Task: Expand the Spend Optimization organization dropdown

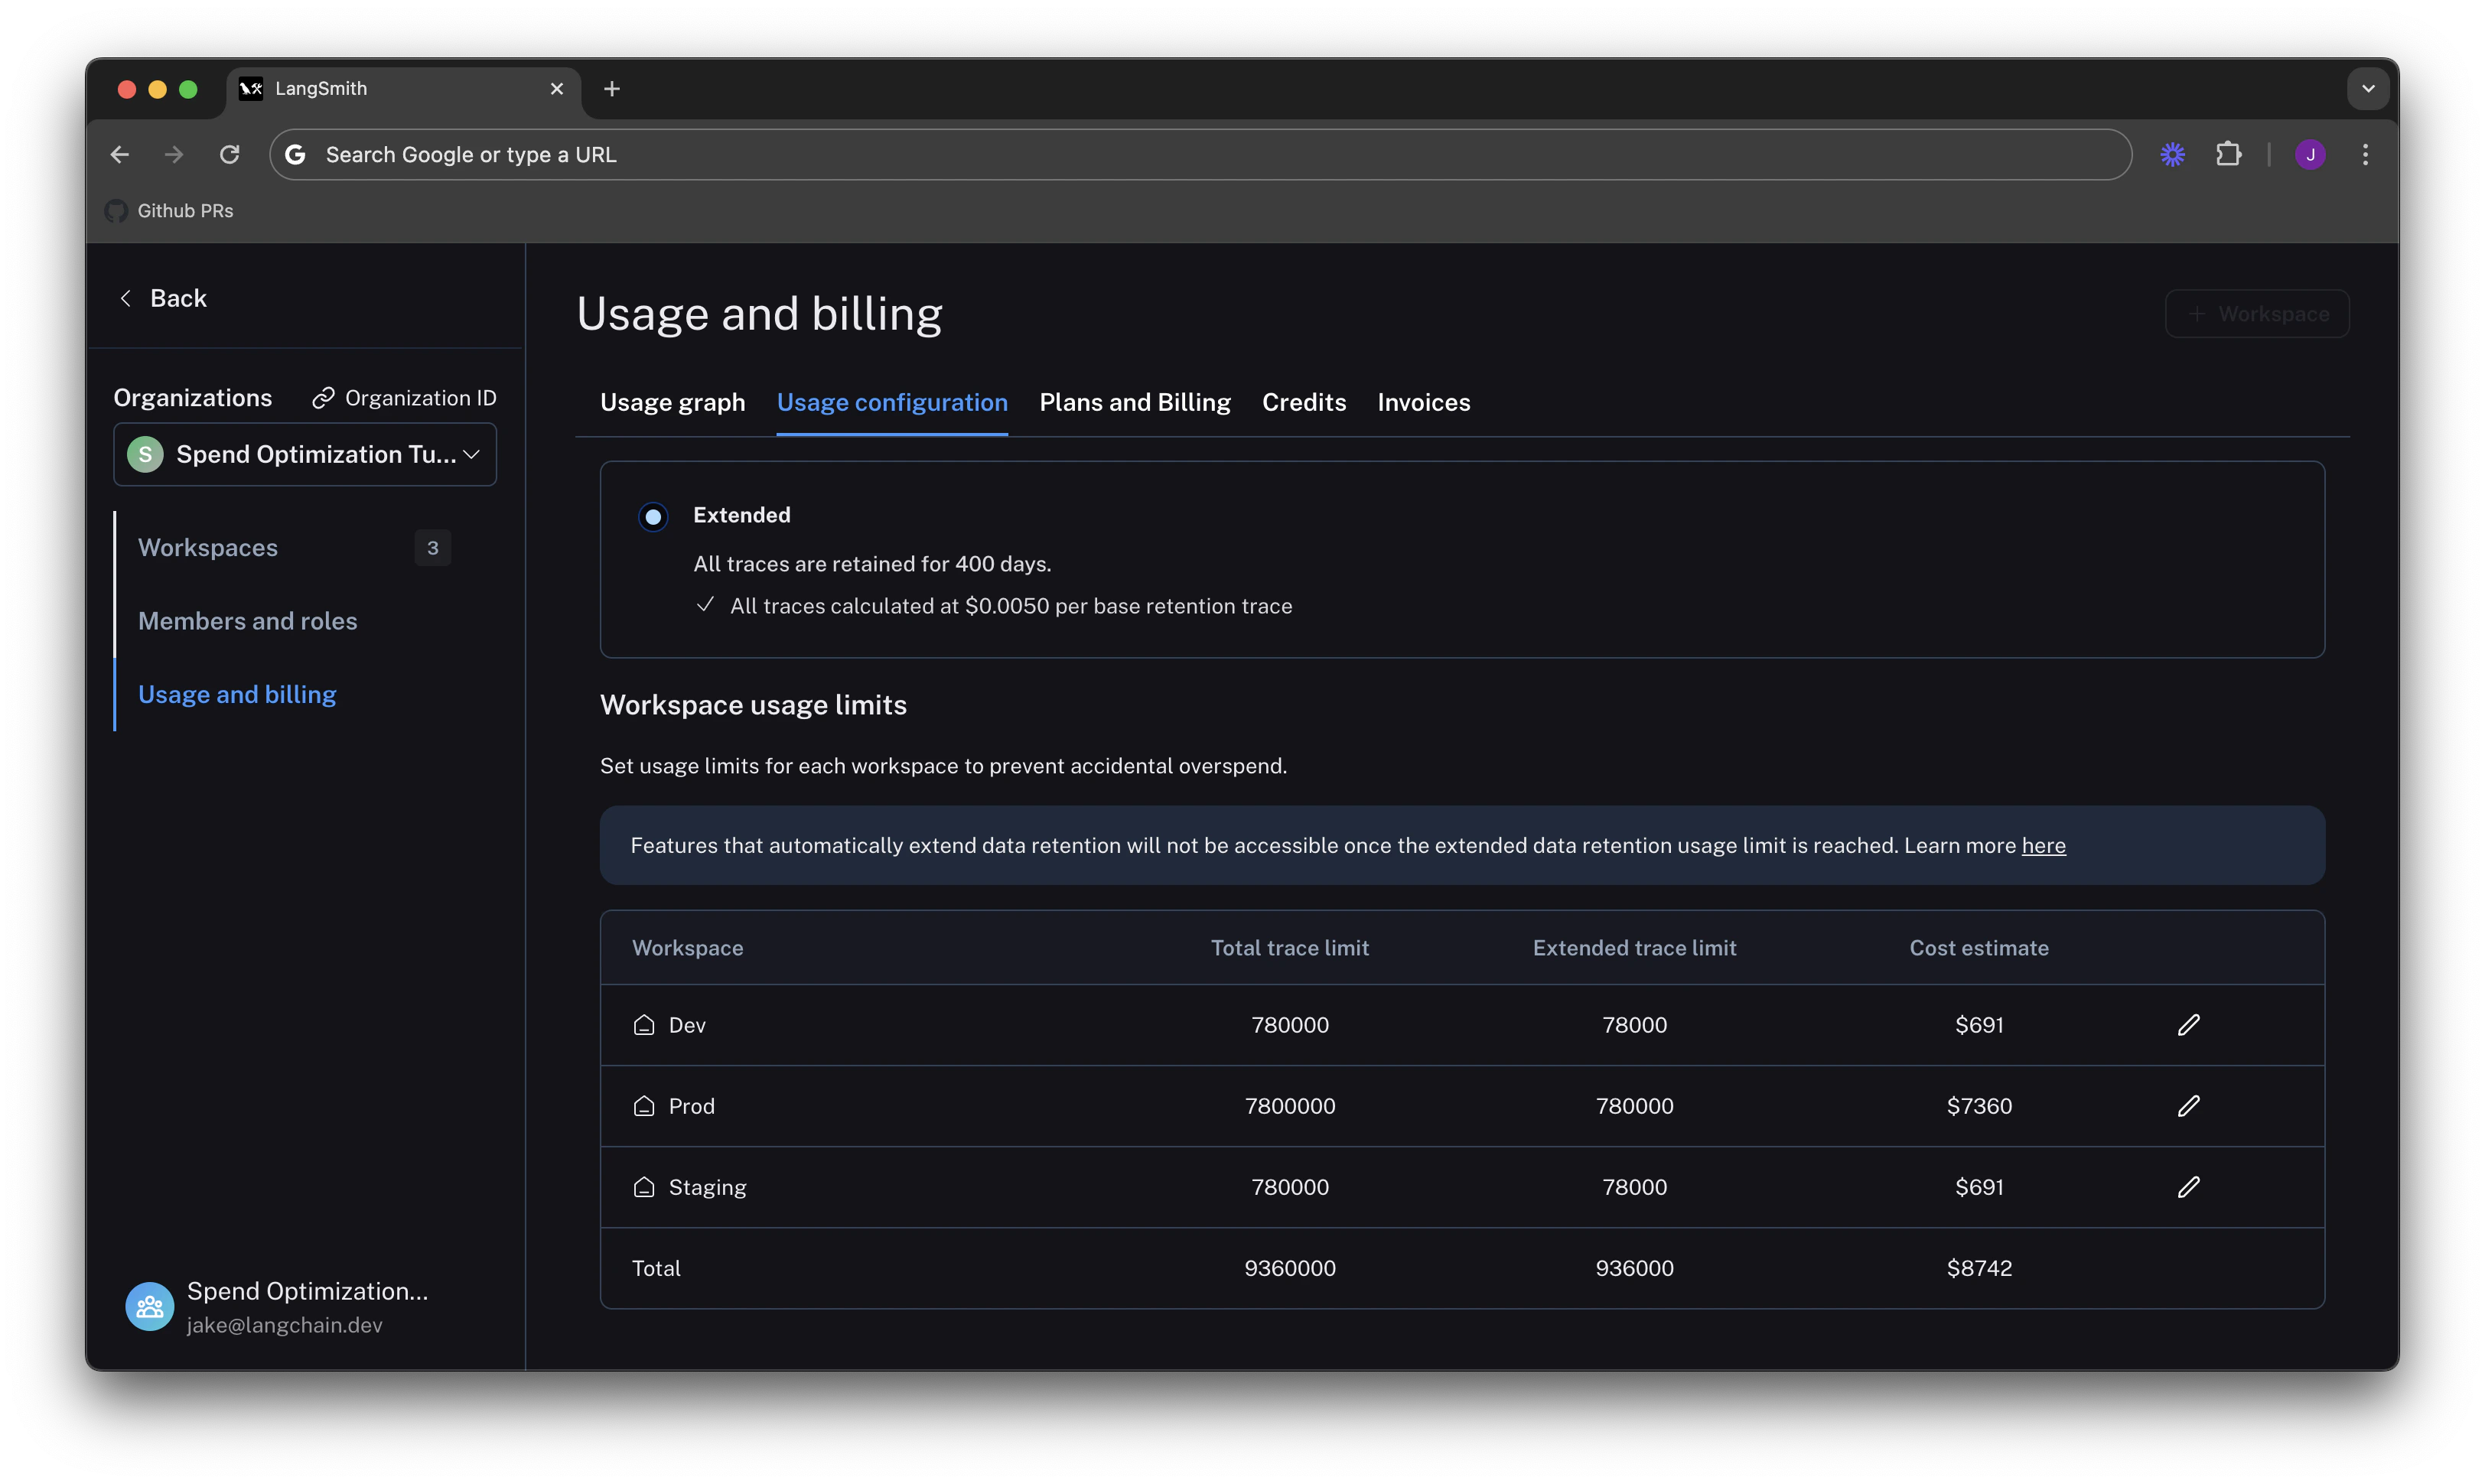Action: [x=305, y=454]
